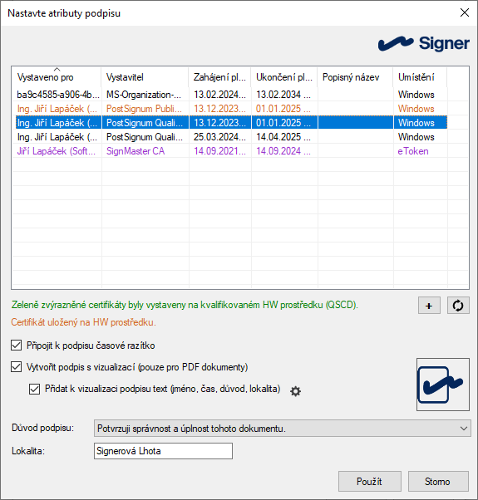
Task: Click the Lokalita input field
Action: click(163, 451)
